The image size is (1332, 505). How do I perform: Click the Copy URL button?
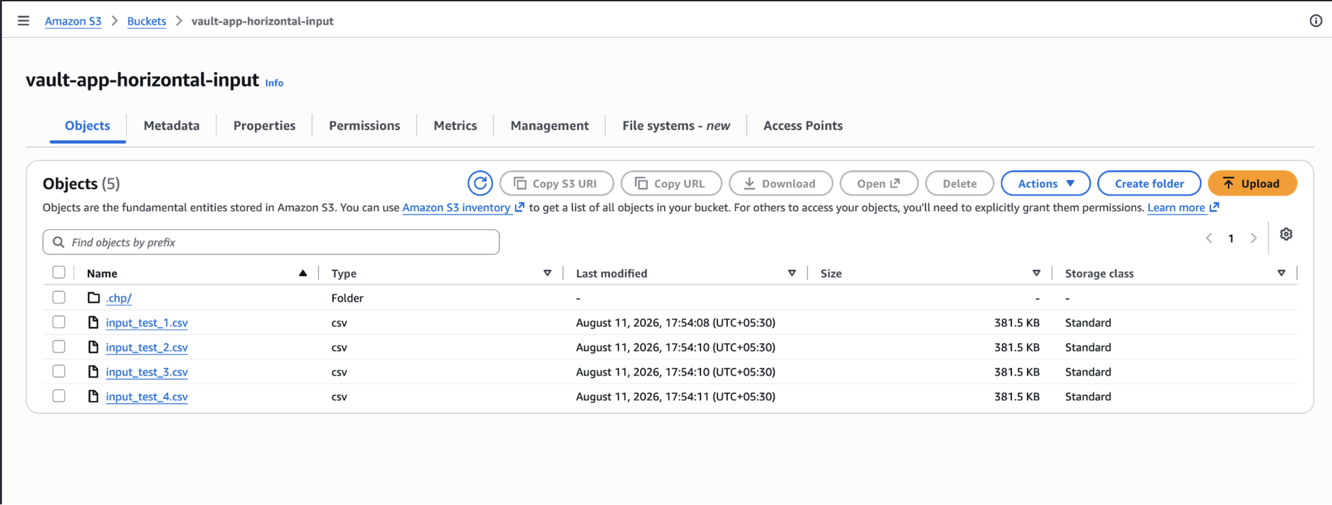(671, 184)
